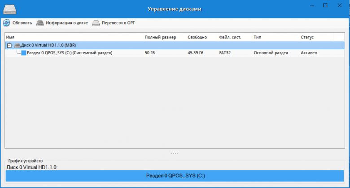Click the Файл. сист. column header
Viewport: 350px width, 188px height.
click(x=230, y=37)
